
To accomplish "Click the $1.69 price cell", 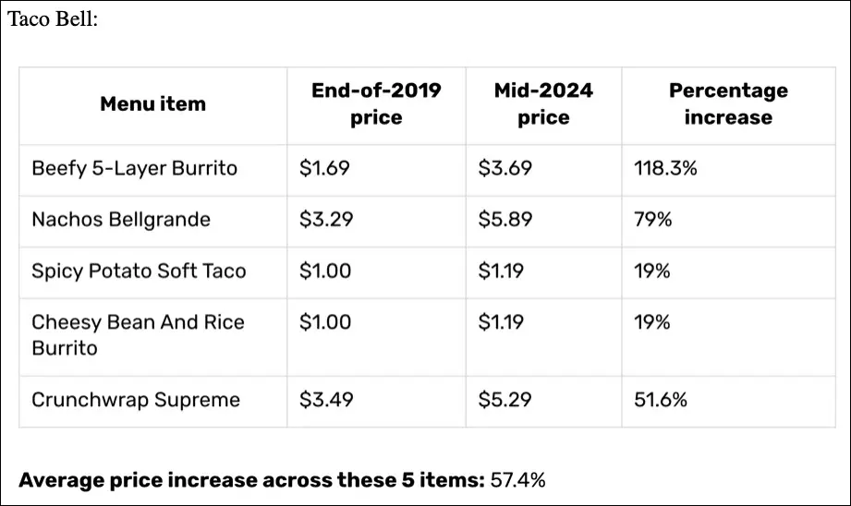I will (x=325, y=168).
